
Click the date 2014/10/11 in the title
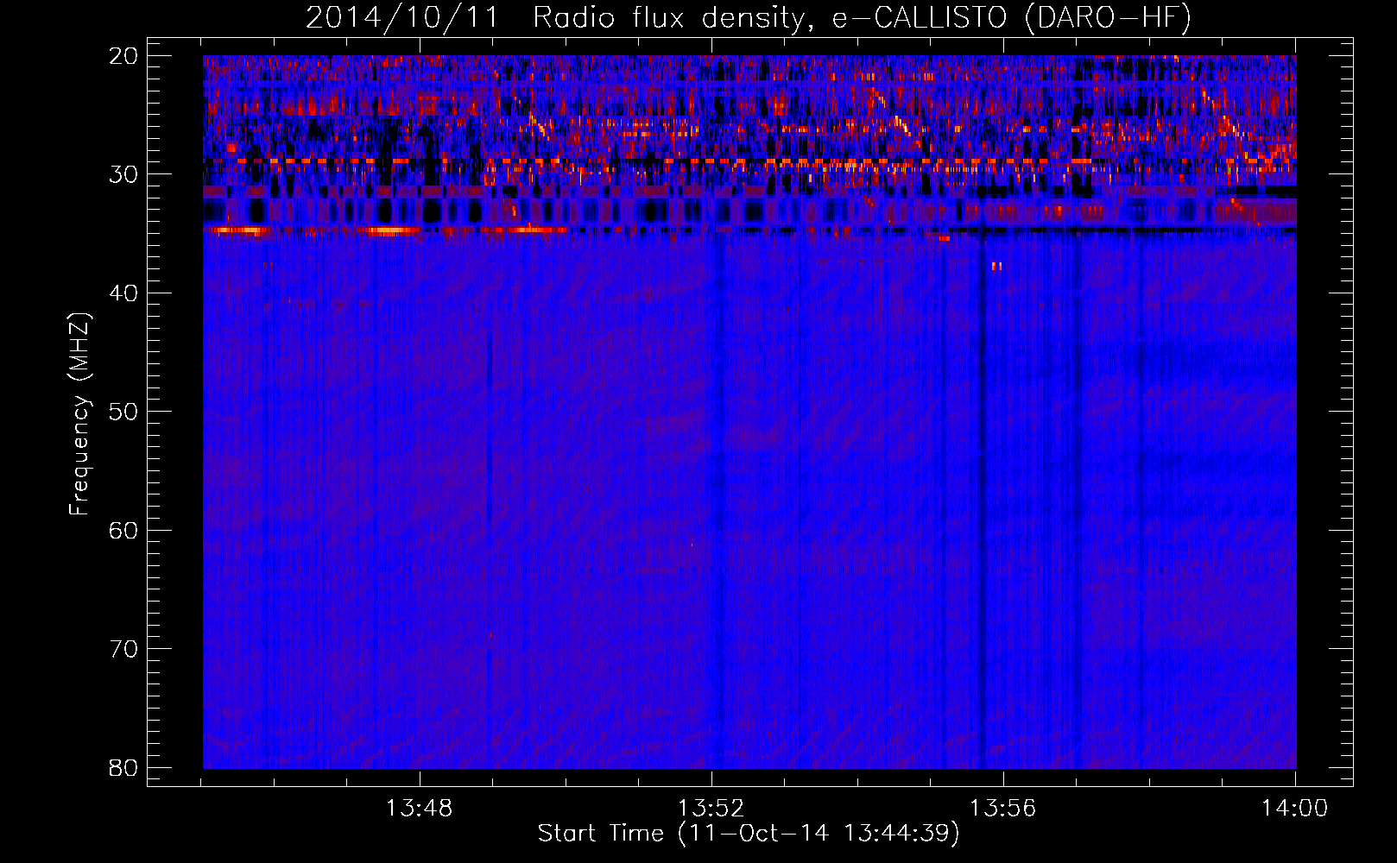[x=402, y=18]
